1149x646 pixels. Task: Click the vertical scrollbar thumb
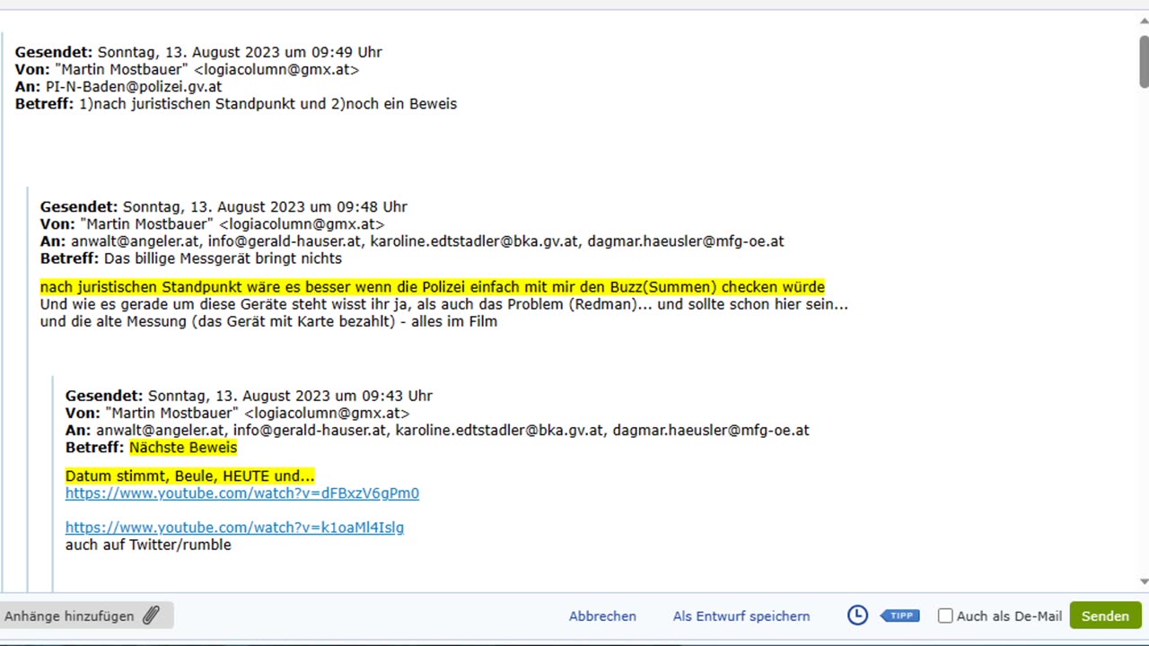pos(1144,63)
